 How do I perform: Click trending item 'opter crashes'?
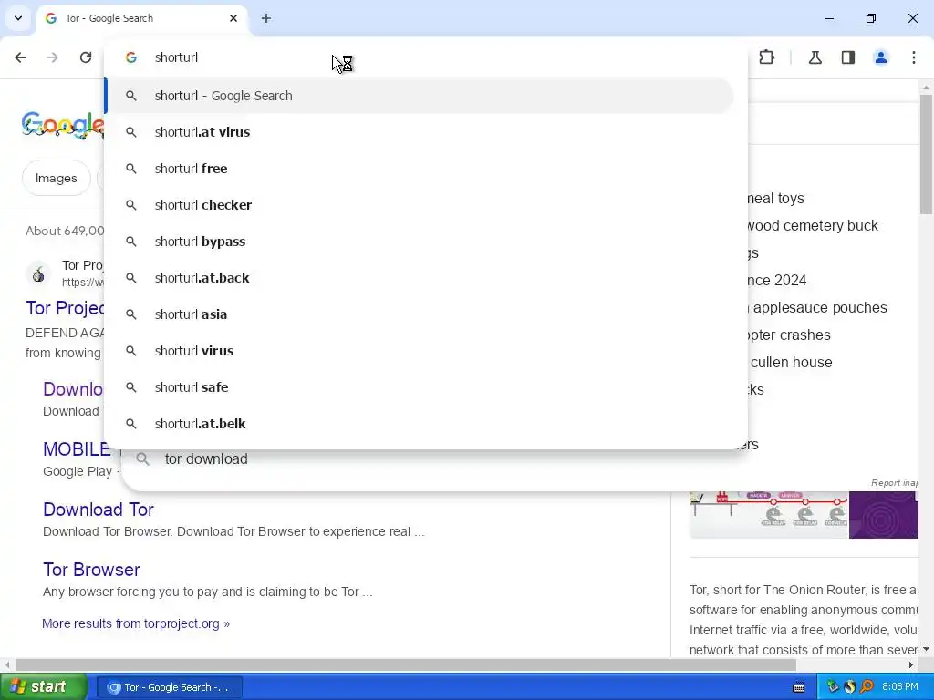click(789, 335)
